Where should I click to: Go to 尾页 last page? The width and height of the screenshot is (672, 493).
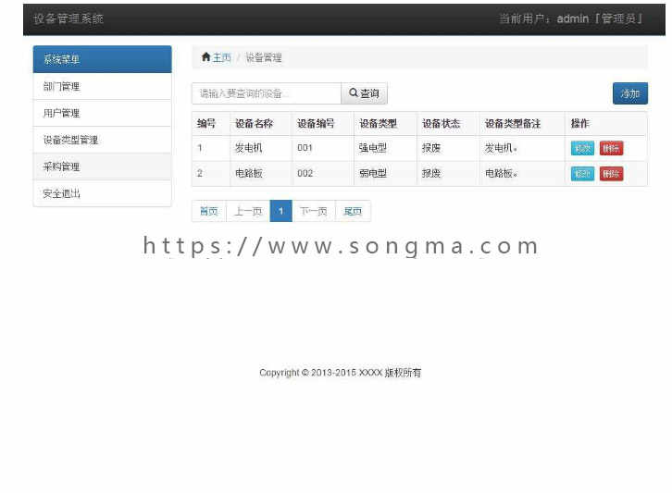click(353, 211)
